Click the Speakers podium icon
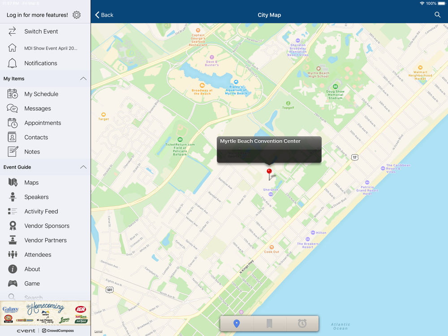 (x=13, y=197)
